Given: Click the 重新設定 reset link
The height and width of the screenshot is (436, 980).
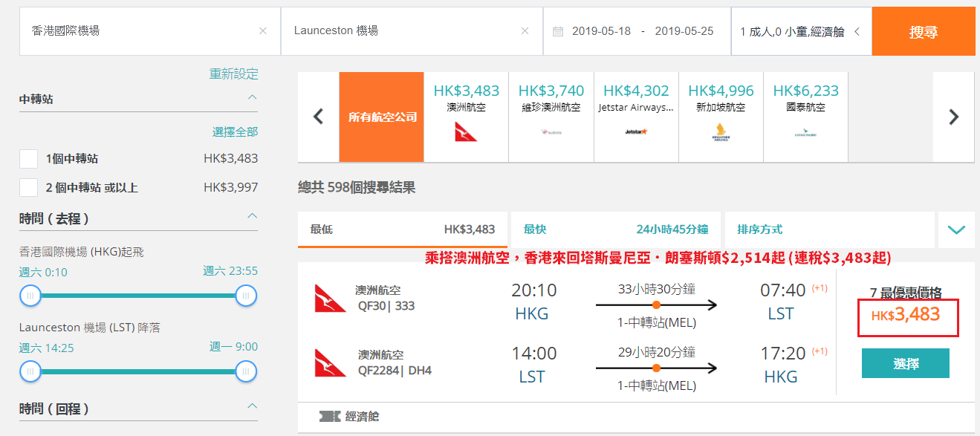Looking at the screenshot, I should [x=234, y=74].
